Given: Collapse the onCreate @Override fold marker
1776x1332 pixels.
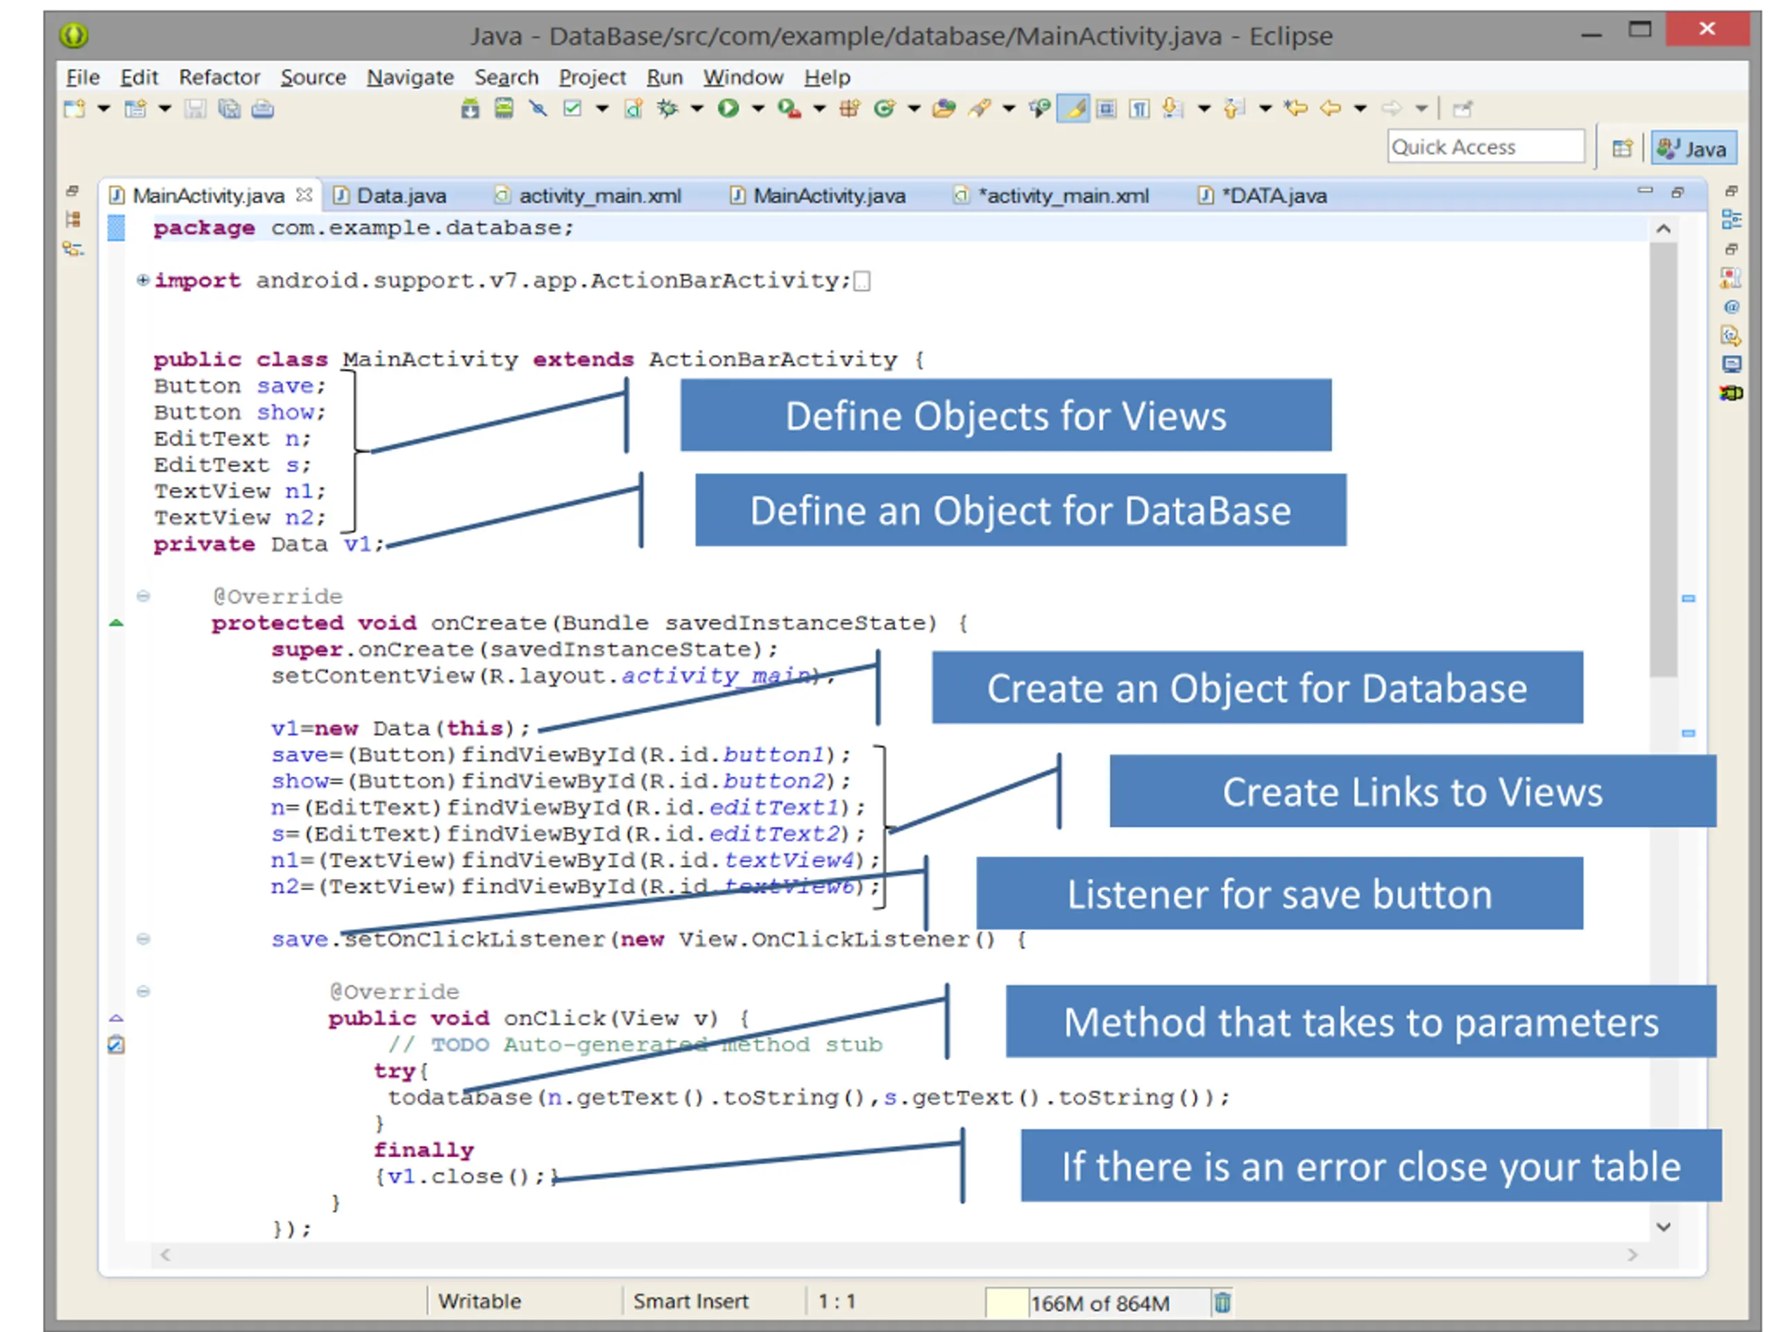Looking at the screenshot, I should [x=143, y=596].
